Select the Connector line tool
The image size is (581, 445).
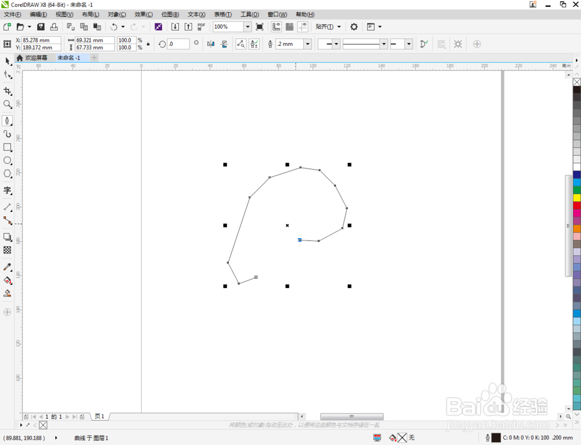coord(8,220)
